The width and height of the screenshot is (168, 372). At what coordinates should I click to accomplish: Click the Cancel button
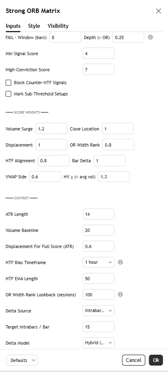(134, 360)
